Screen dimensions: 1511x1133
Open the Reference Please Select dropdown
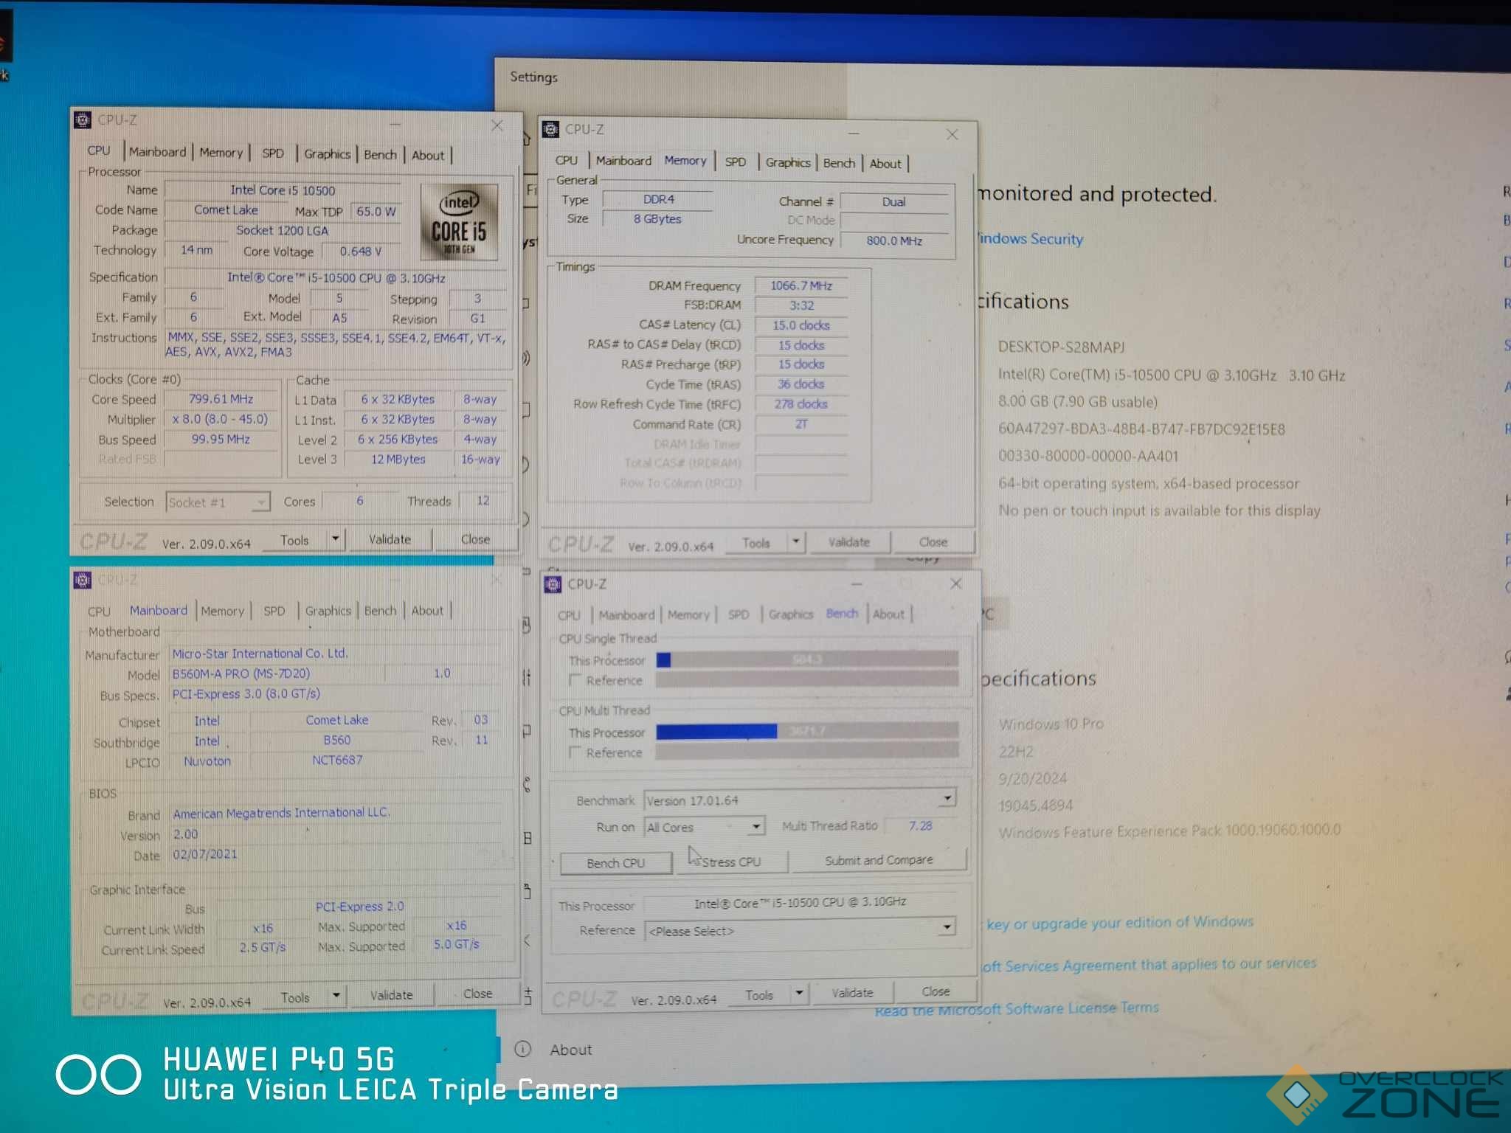tap(946, 927)
